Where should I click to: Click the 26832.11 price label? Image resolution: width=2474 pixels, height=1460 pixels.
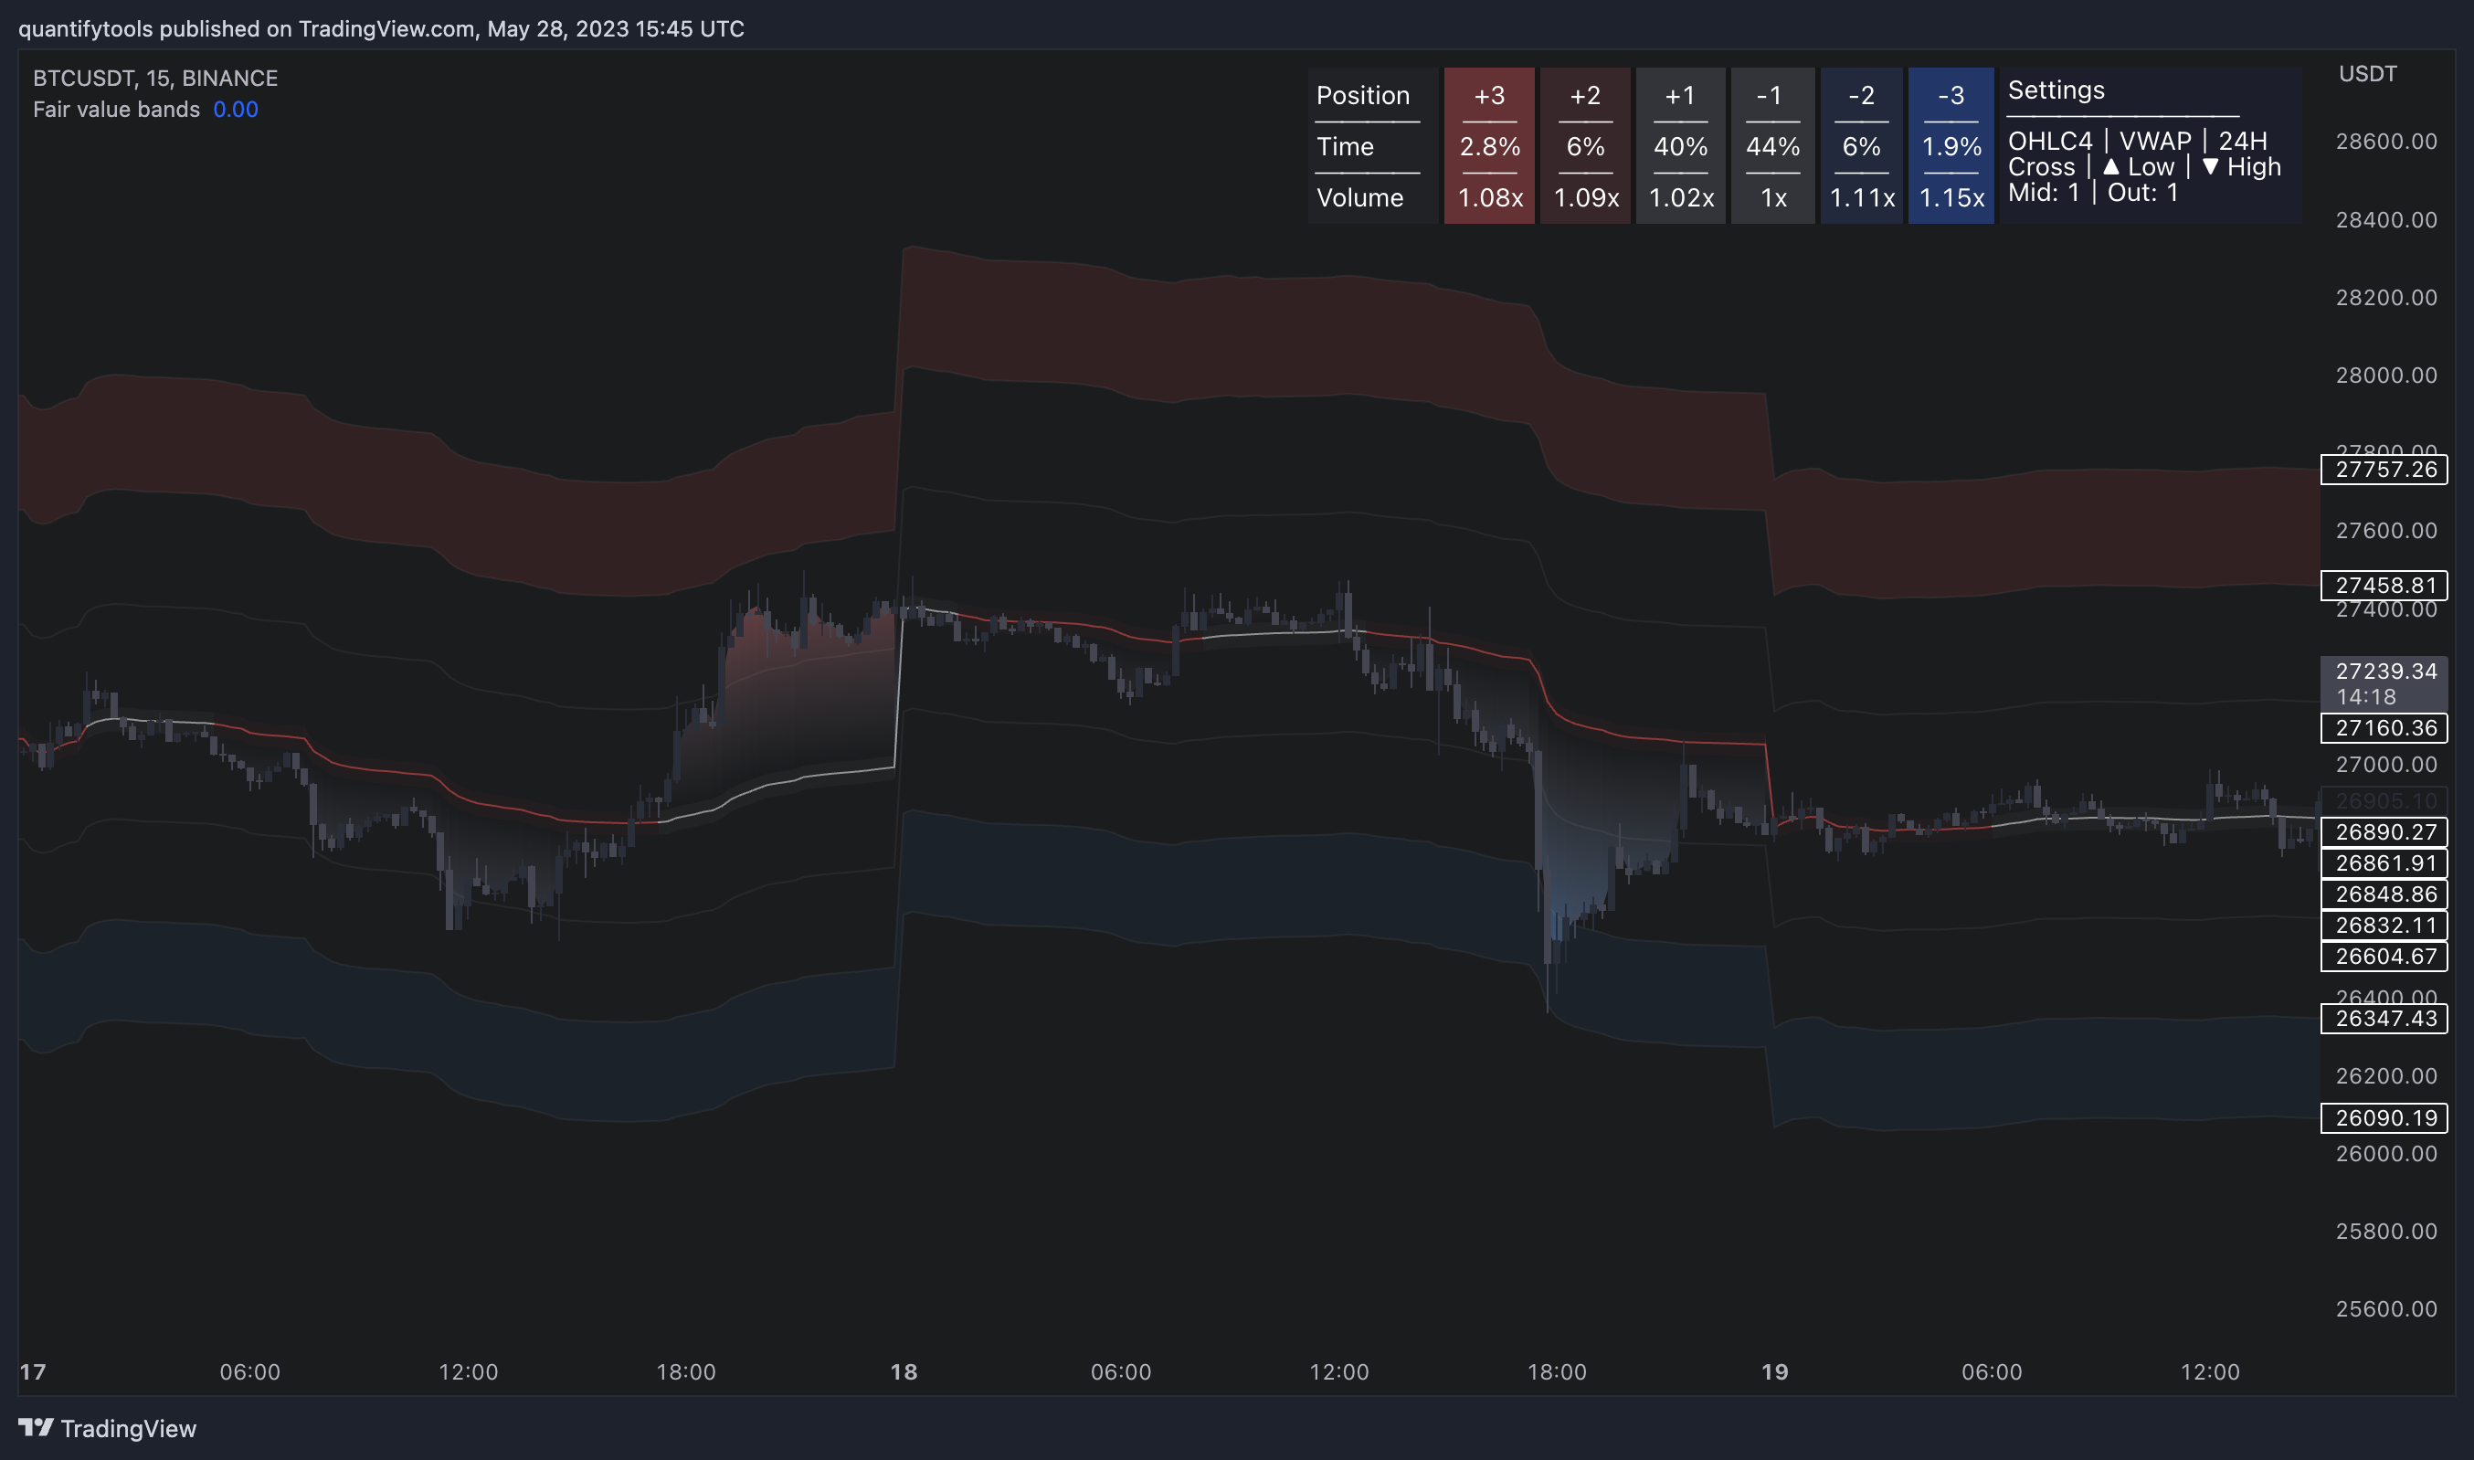[2384, 925]
